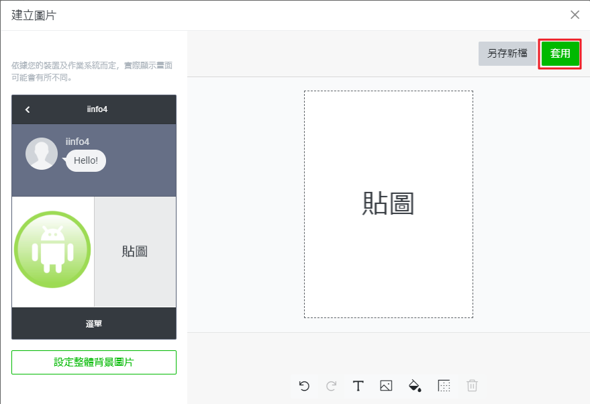Insert an image into the canvas

387,386
